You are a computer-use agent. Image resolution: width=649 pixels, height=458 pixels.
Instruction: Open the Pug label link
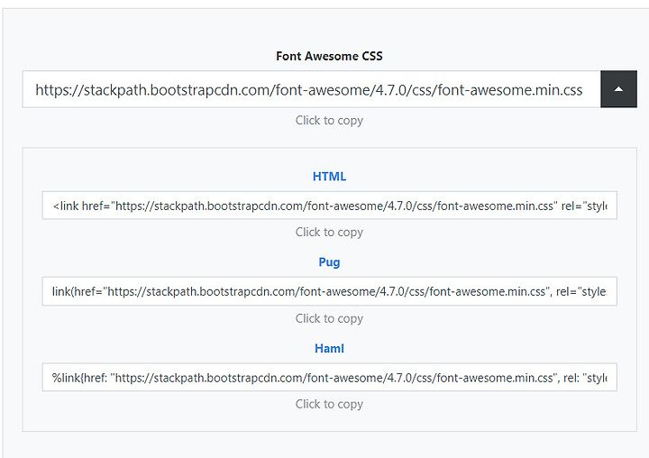330,262
